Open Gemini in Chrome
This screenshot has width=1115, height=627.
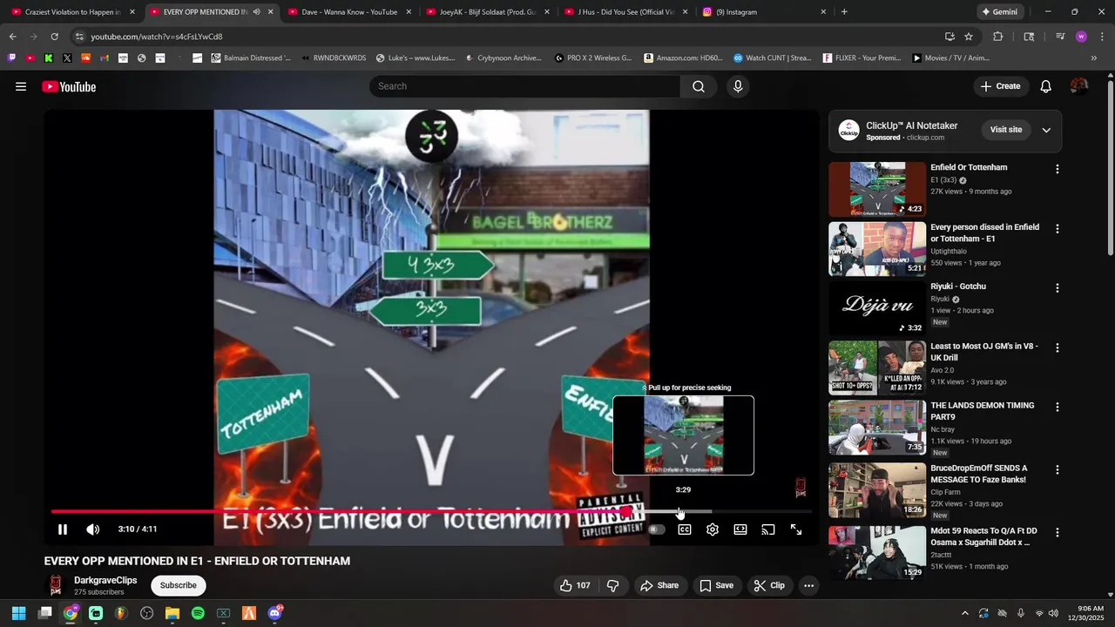pos(999,12)
